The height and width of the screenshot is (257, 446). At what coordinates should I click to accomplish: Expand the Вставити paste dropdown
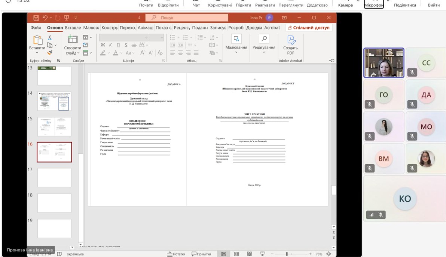tap(37, 53)
